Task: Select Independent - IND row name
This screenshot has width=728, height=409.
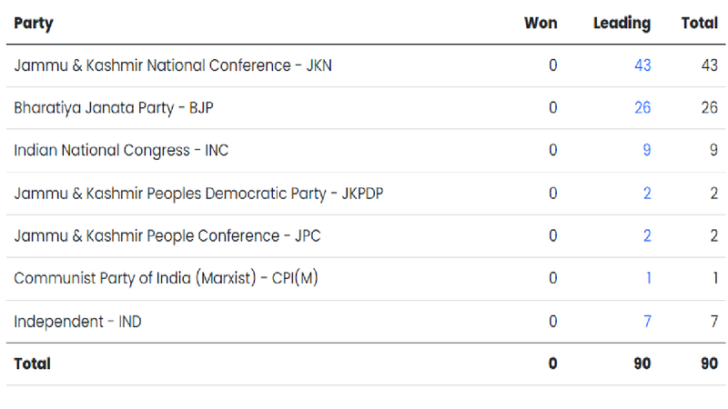Action: pyautogui.click(x=77, y=321)
